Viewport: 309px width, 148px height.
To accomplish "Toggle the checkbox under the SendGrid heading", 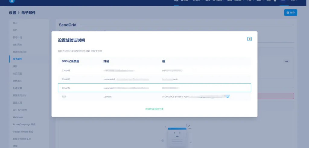I will point(61,31).
